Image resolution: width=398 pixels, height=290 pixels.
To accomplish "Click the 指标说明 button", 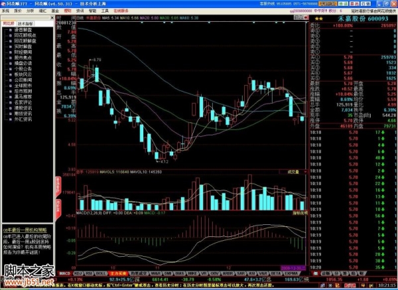I will coord(300,213).
